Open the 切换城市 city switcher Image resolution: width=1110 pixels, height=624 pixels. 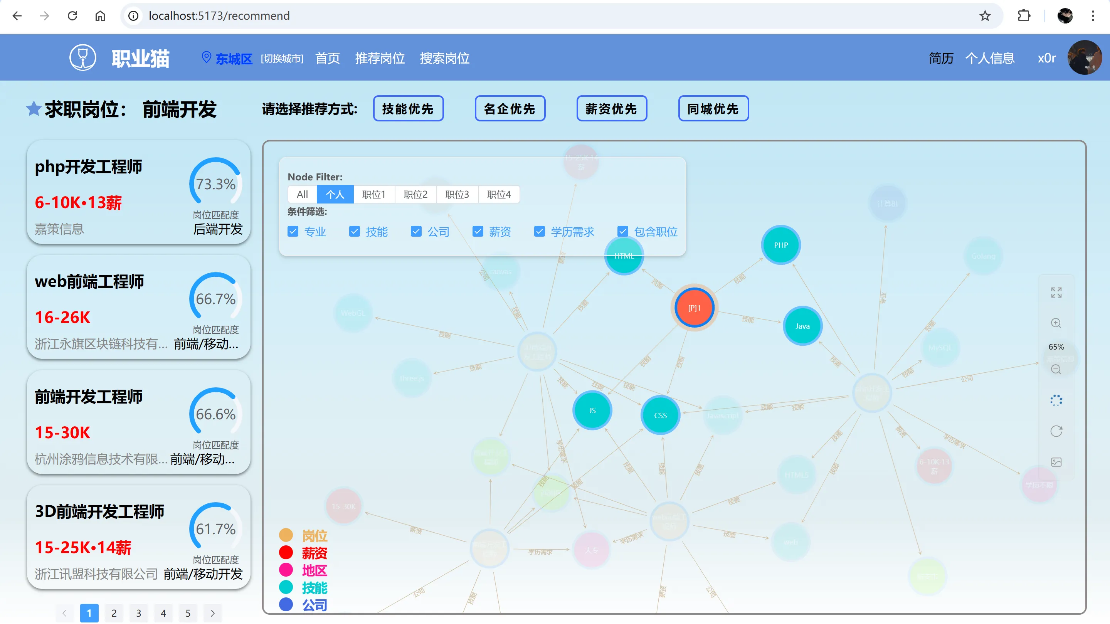pos(282,59)
